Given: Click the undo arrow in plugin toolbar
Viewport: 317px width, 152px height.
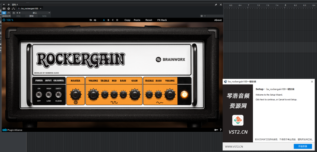Looking at the screenshot, I should point(91,20).
